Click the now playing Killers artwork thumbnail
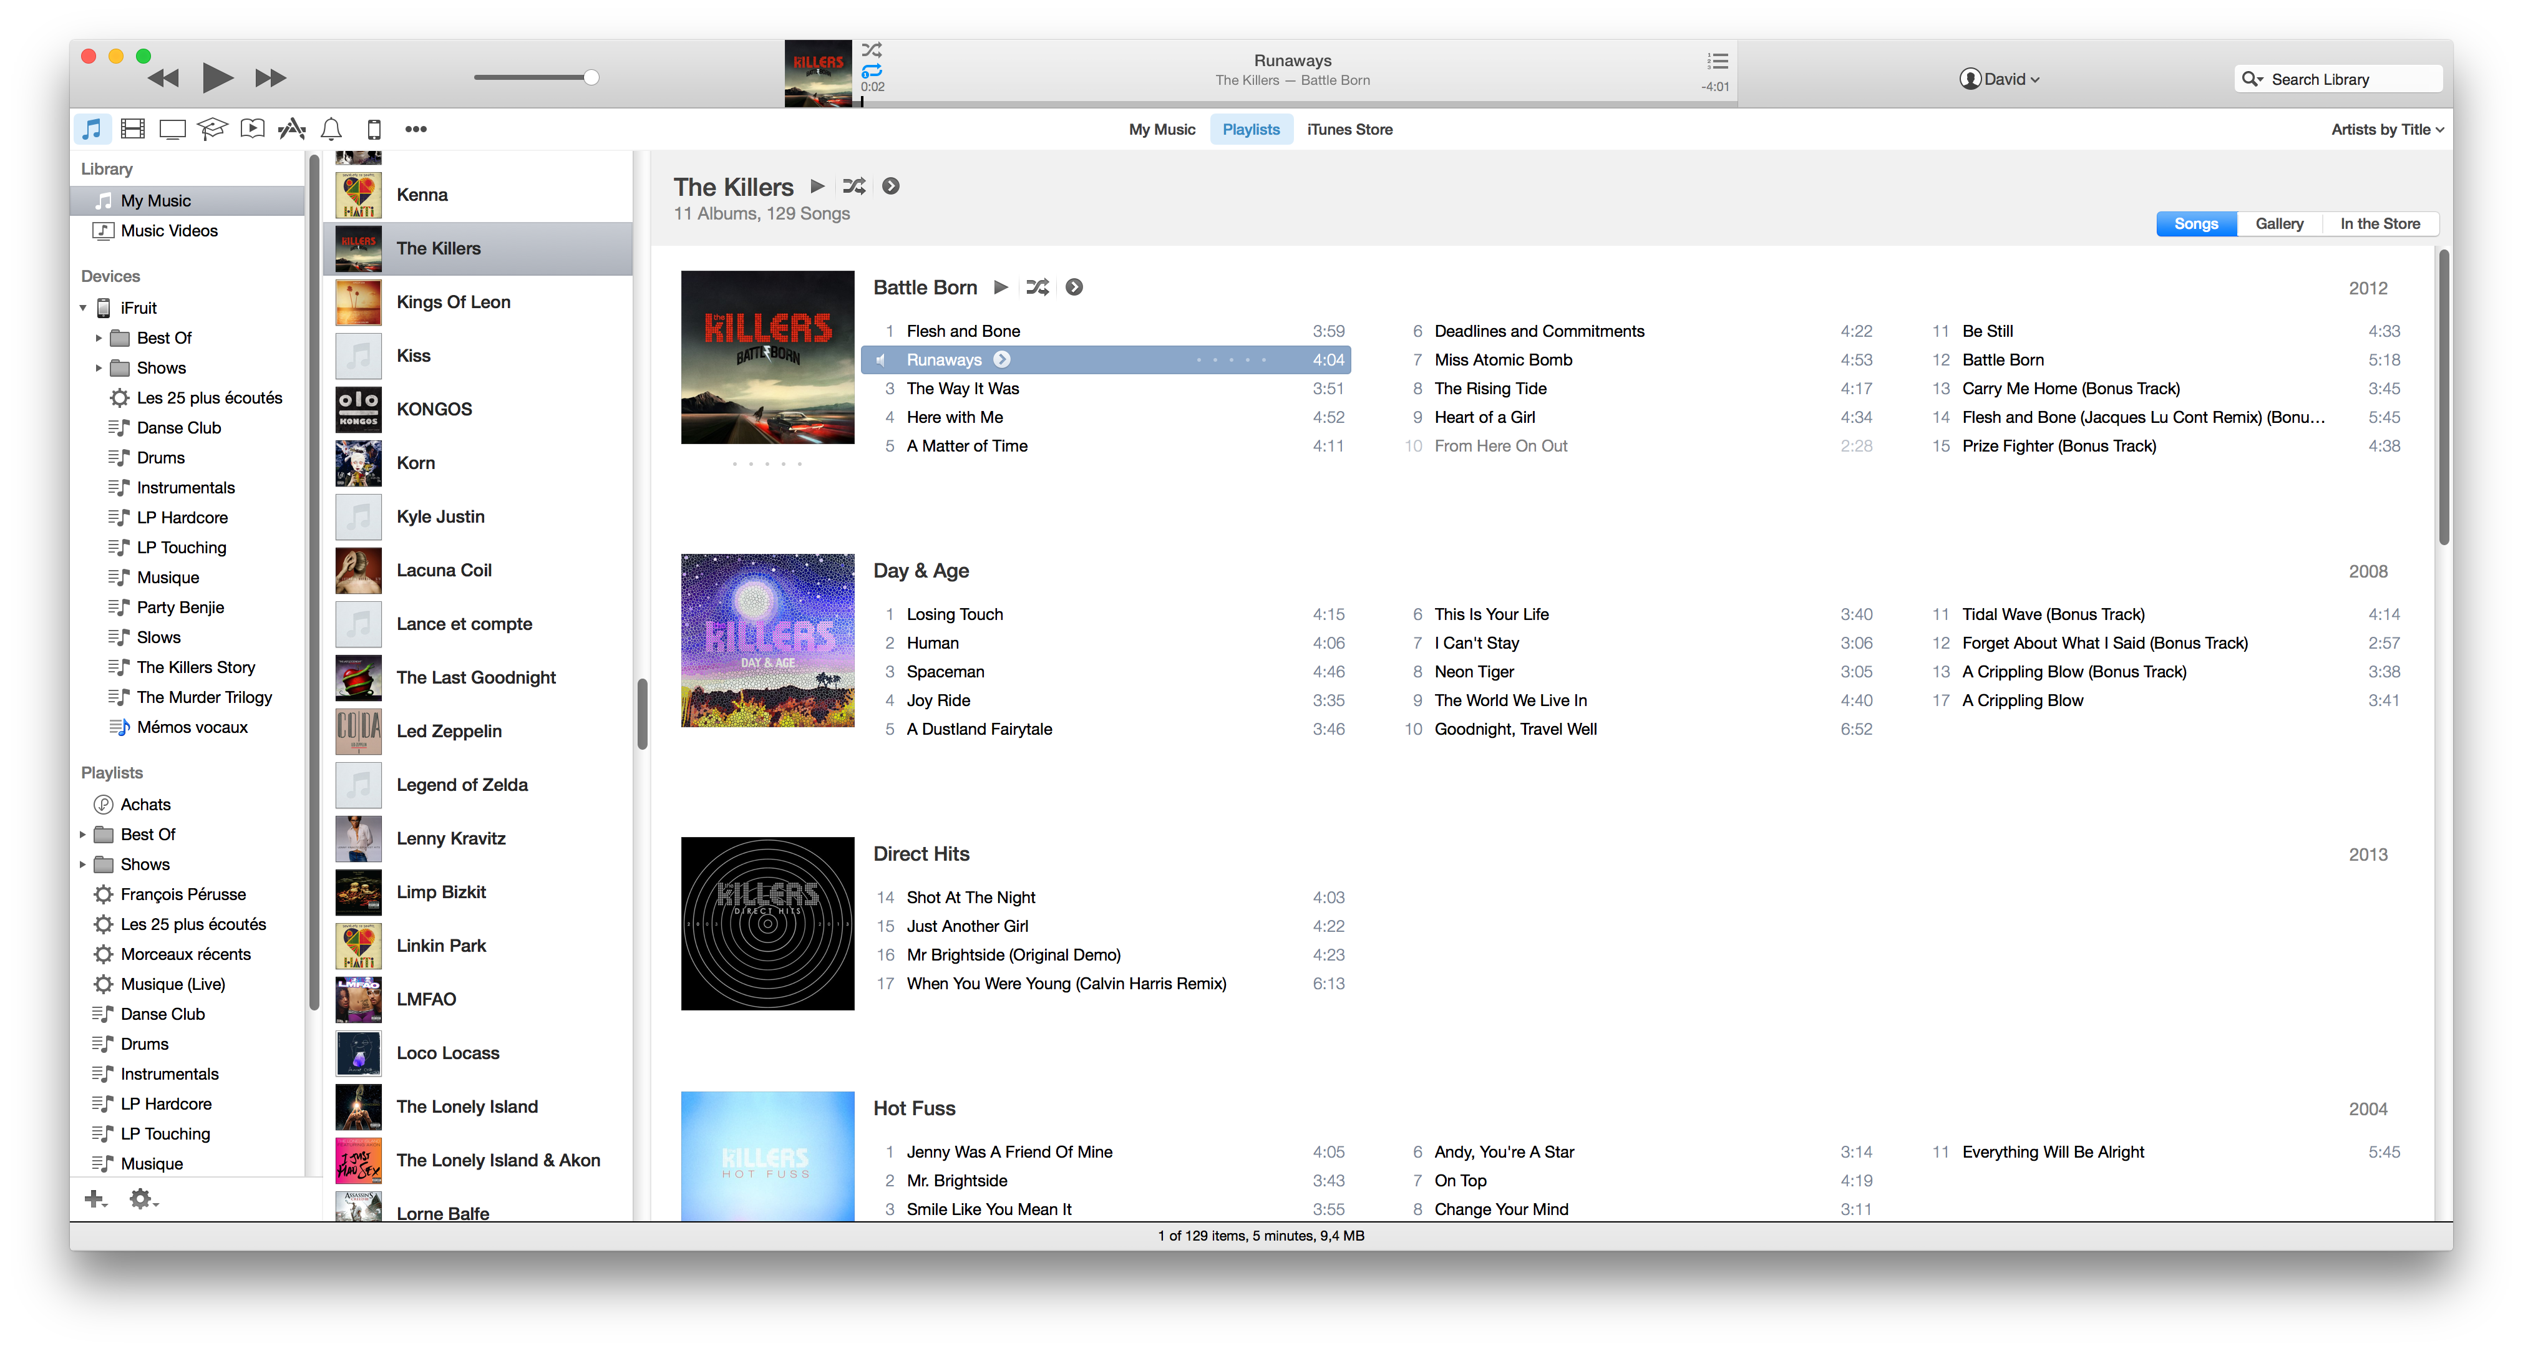This screenshot has width=2523, height=1351. point(818,74)
